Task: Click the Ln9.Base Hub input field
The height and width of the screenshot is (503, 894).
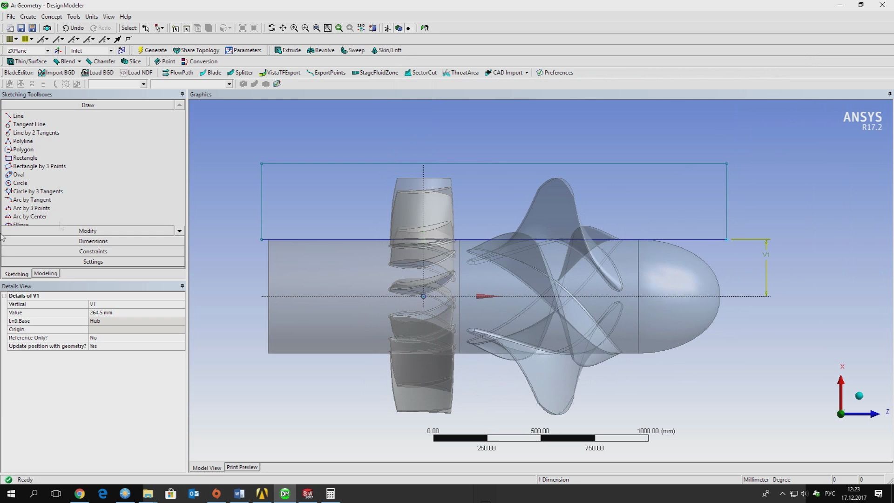Action: coord(135,320)
